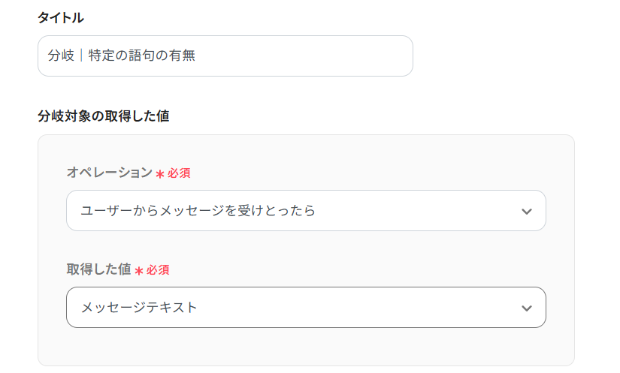Screen dimensions: 620x373
Task: Expand the 取得した値 dropdown
Action: [306, 308]
